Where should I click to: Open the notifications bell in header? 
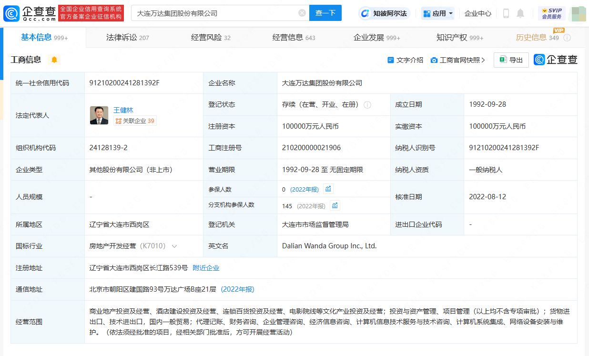[x=520, y=13]
